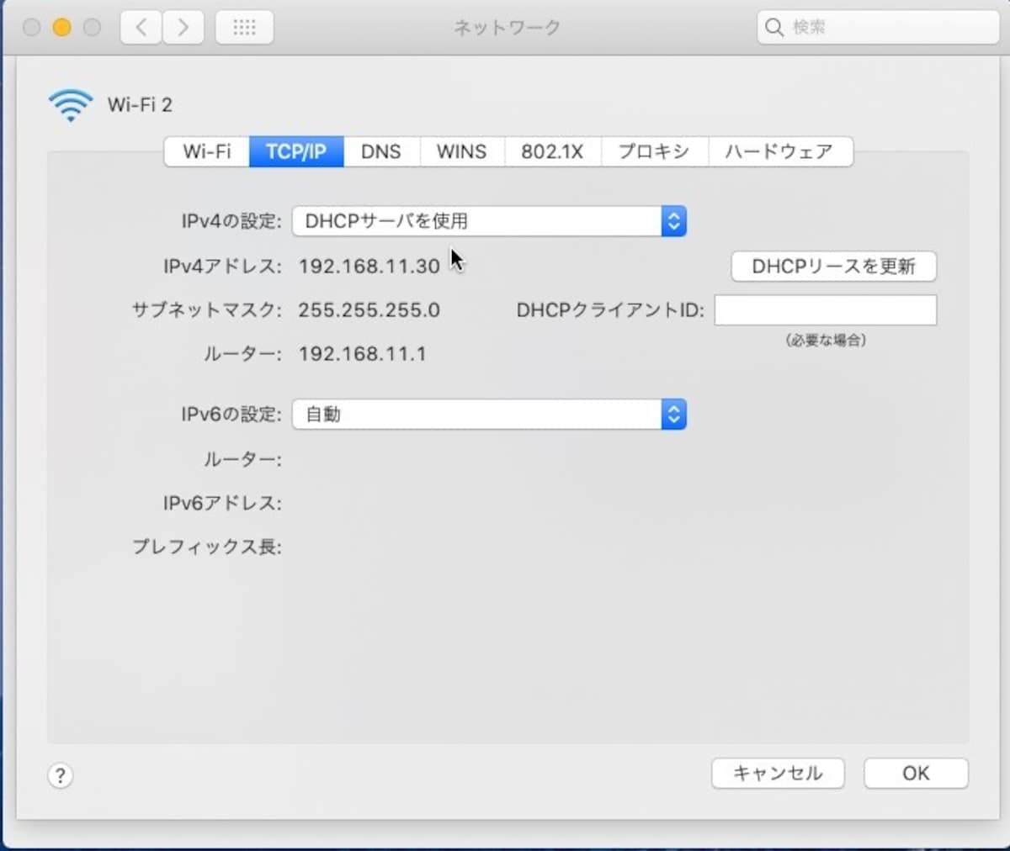Click IPv4 address 192.168.11.30
The width and height of the screenshot is (1010, 851).
[x=369, y=267]
